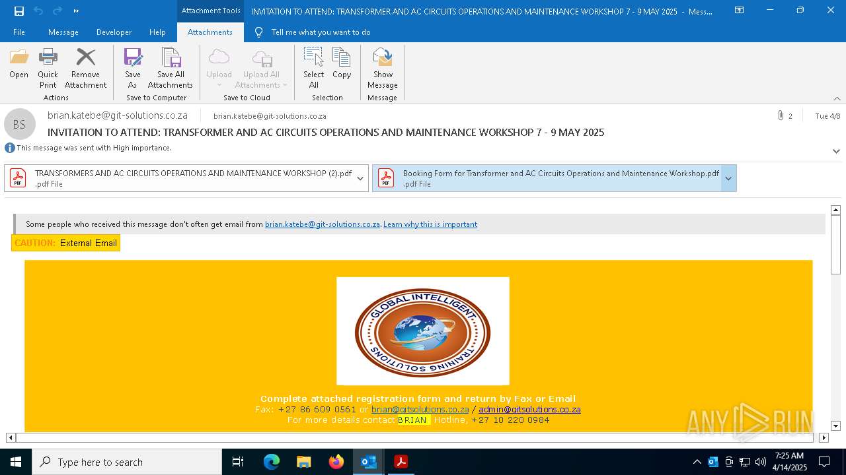Screen dimensions: 846x475
Task: Save attachment with Save As
Action: click(133, 68)
